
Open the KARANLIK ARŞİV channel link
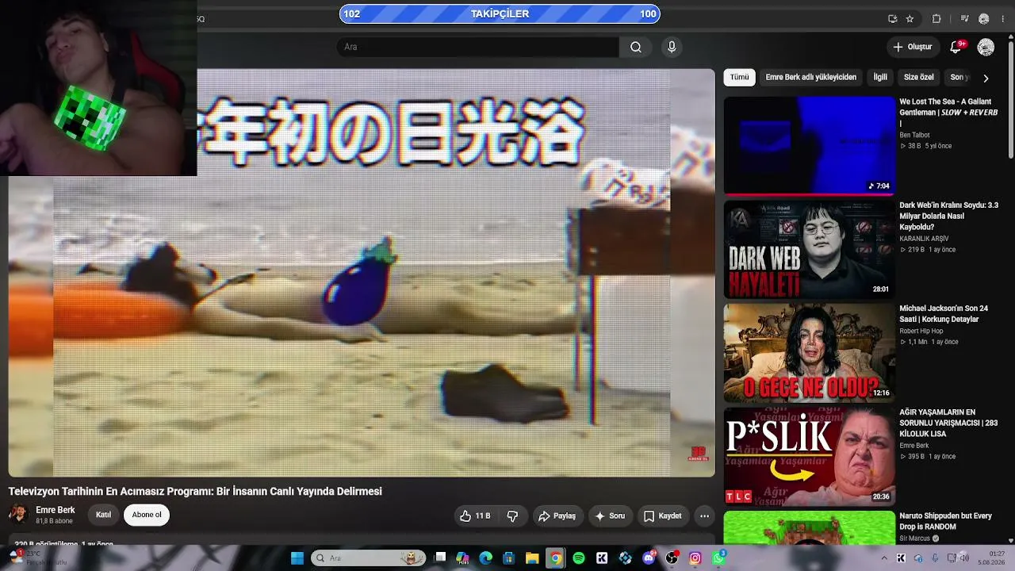coord(924,239)
